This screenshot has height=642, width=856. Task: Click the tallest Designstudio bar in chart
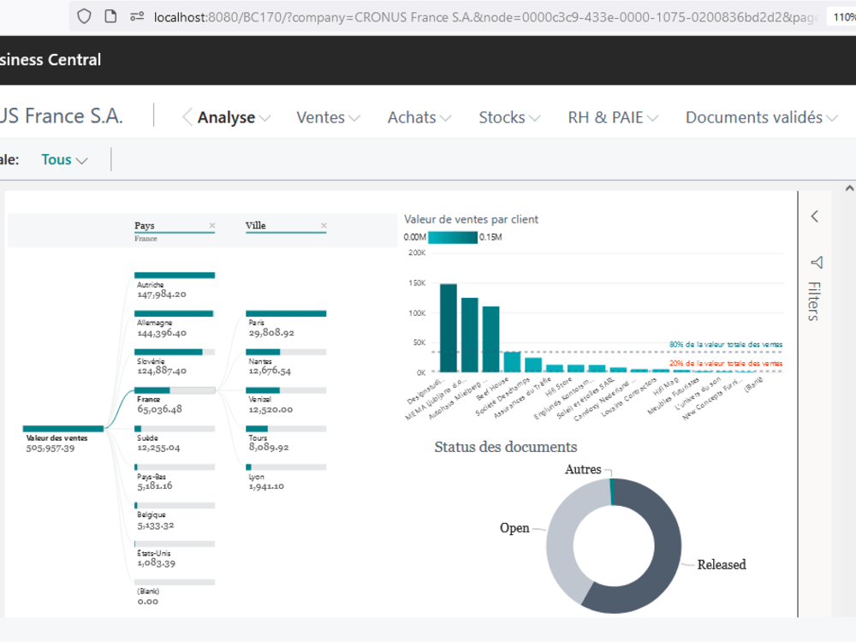[x=449, y=328]
